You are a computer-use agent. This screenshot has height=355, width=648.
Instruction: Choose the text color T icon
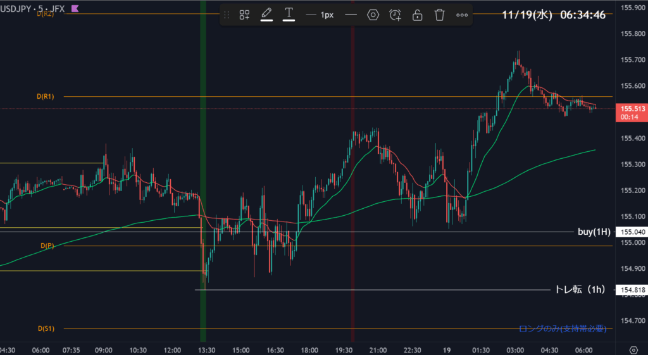[289, 14]
